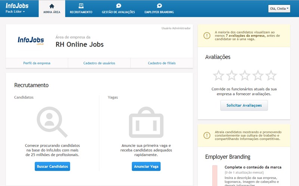Screen dimensions: 299x186
Task: Click the fourth rating star
Action: tap(258, 76)
